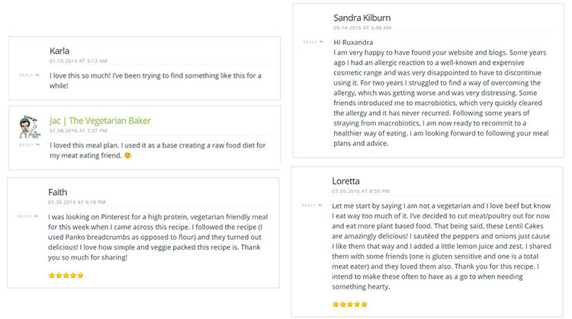Click Jac's cartoon avatar image
The width and height of the screenshot is (572, 319).
pos(29,127)
